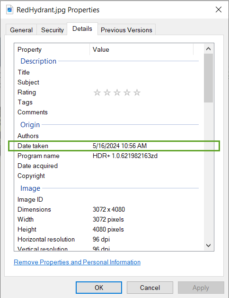Select the Horizontal resolution label

click(x=46, y=239)
